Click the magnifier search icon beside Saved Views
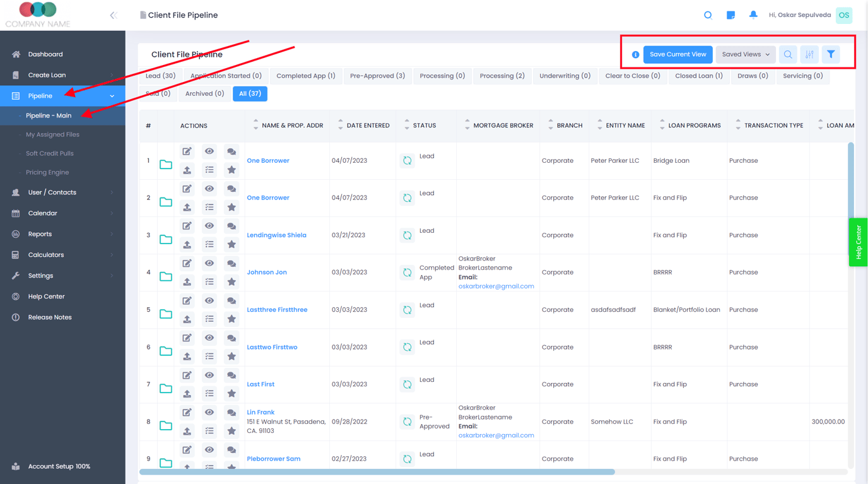 (788, 54)
